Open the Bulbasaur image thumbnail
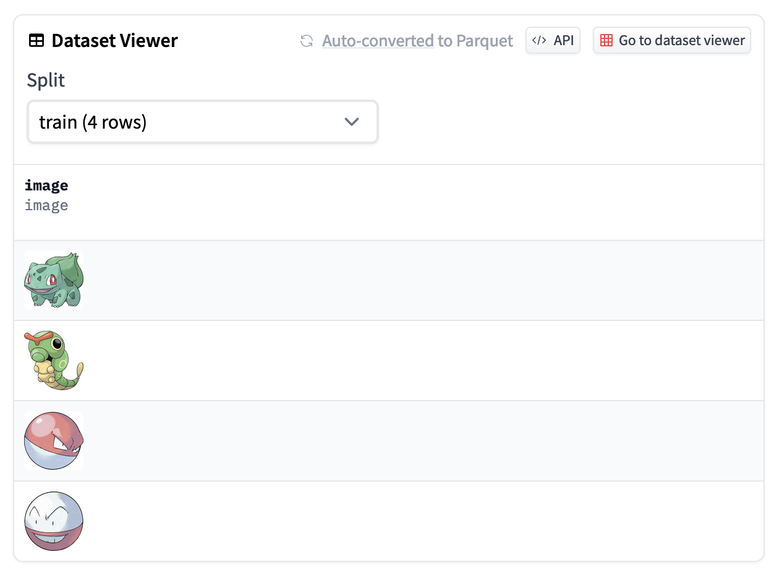Screen dimensions: 774x575 click(54, 279)
